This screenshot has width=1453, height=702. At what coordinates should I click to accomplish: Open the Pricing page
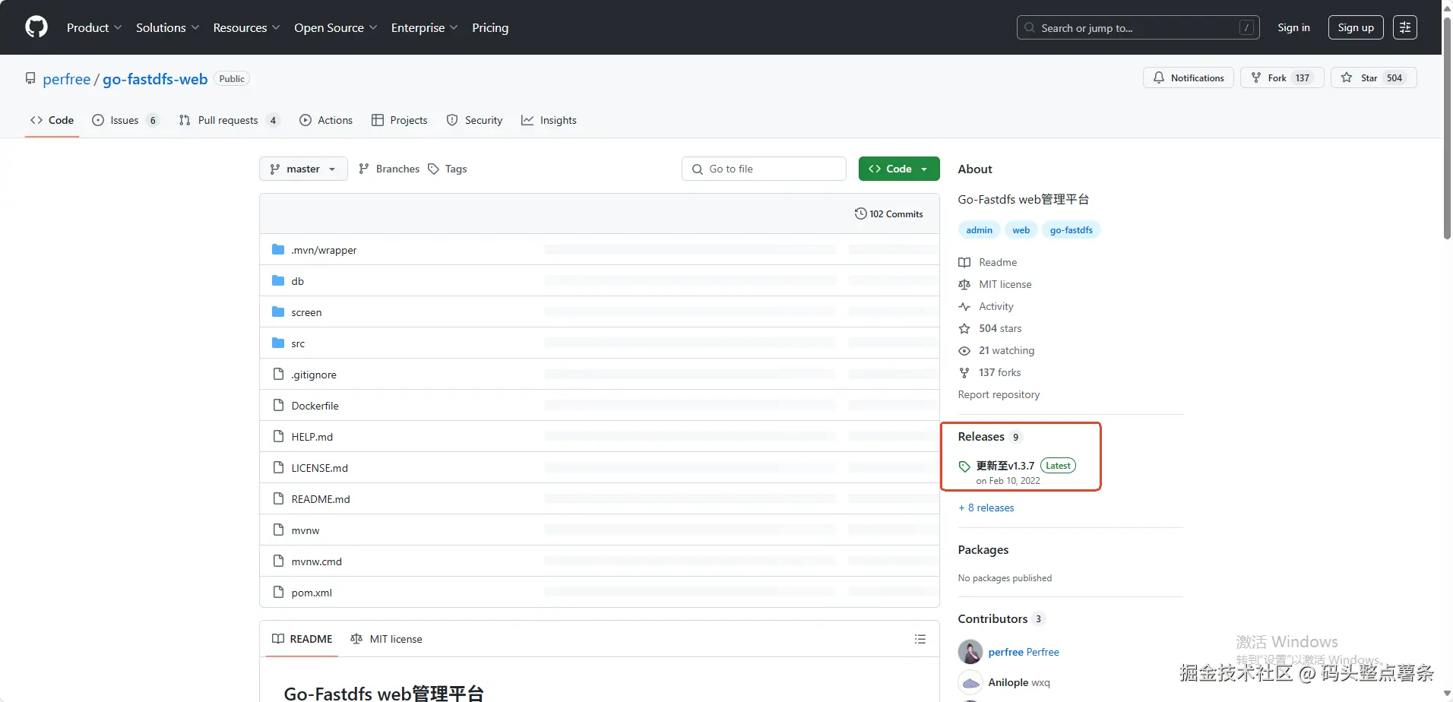point(490,27)
